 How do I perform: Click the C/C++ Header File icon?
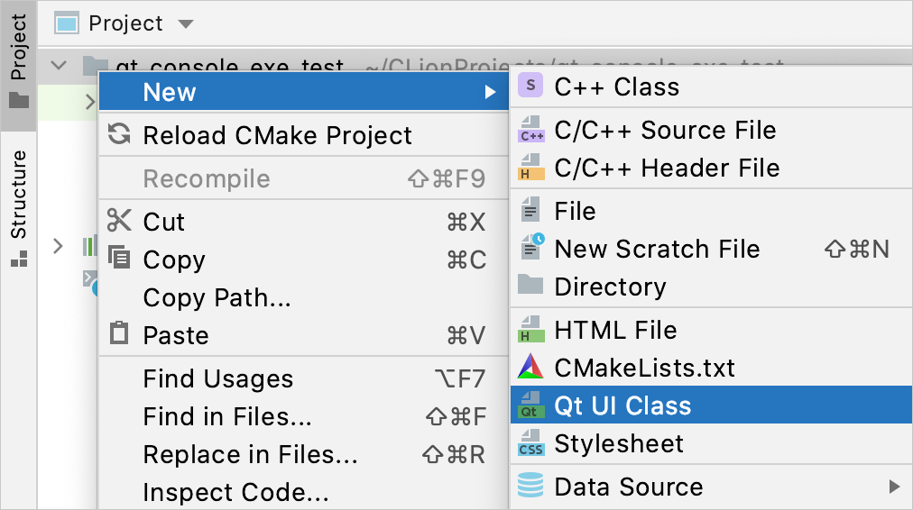pos(531,168)
